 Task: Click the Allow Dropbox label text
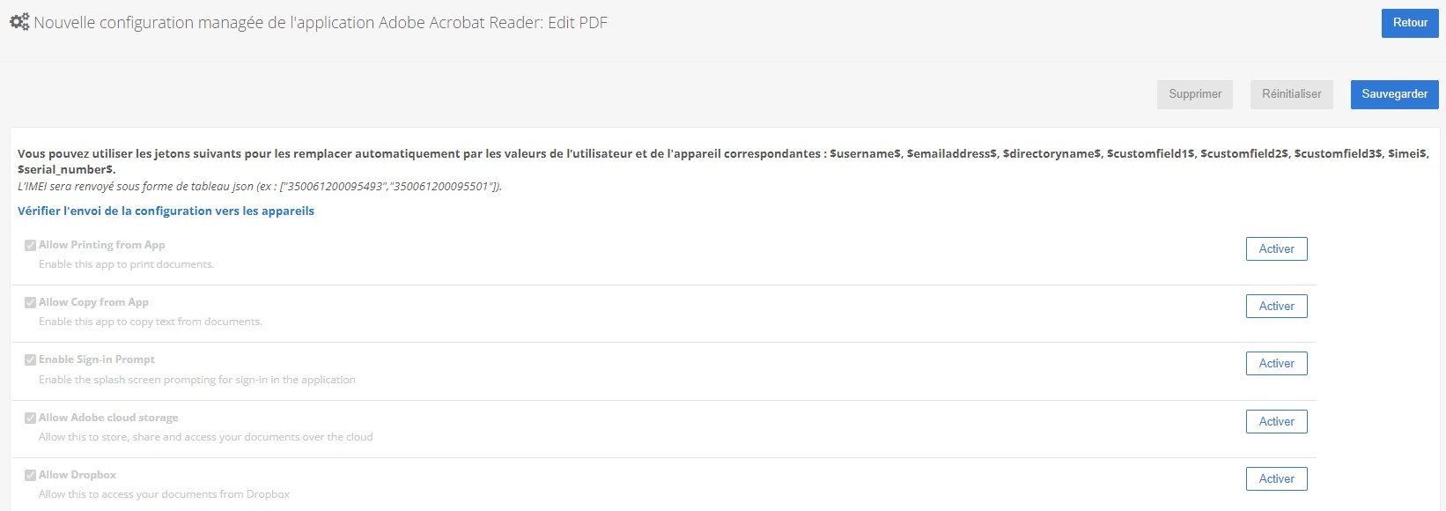[x=77, y=475]
